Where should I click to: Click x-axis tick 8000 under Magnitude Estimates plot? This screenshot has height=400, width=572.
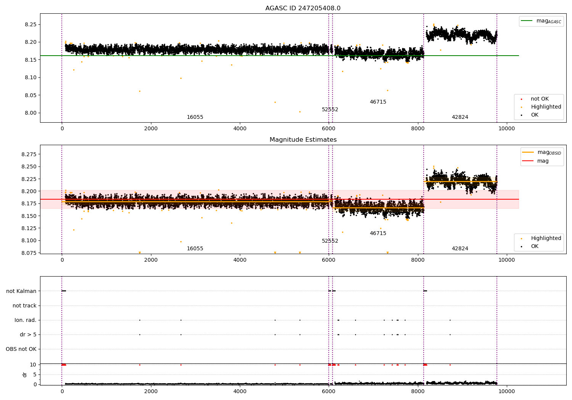(418, 260)
